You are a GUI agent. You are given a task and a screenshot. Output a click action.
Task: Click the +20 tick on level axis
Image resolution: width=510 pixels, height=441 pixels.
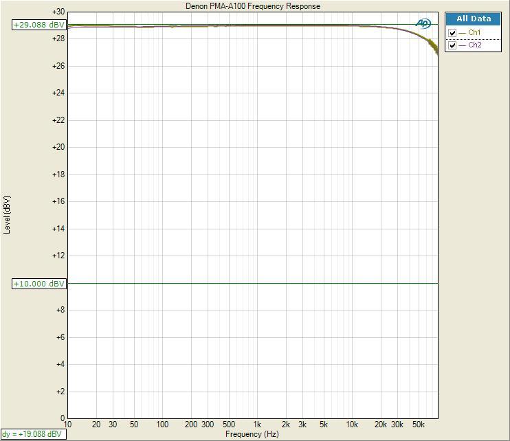[58, 147]
